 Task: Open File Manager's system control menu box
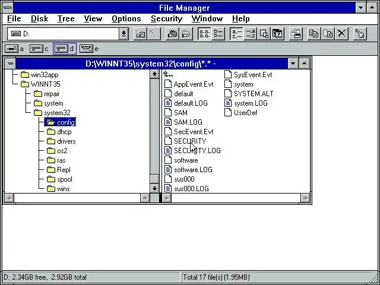[x=8, y=8]
